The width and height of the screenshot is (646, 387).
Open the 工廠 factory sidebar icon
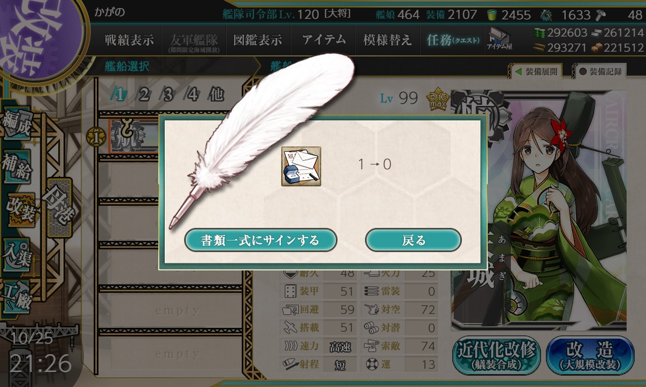(16, 296)
